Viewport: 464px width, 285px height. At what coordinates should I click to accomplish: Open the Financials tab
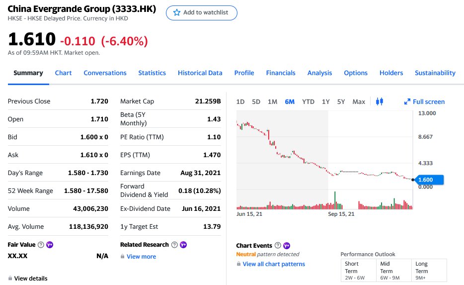[281, 73]
